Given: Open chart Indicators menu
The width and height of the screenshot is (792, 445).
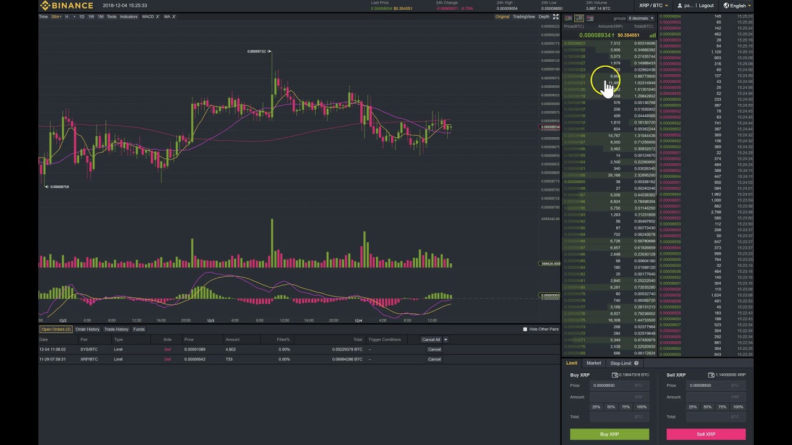Looking at the screenshot, I should point(129,17).
